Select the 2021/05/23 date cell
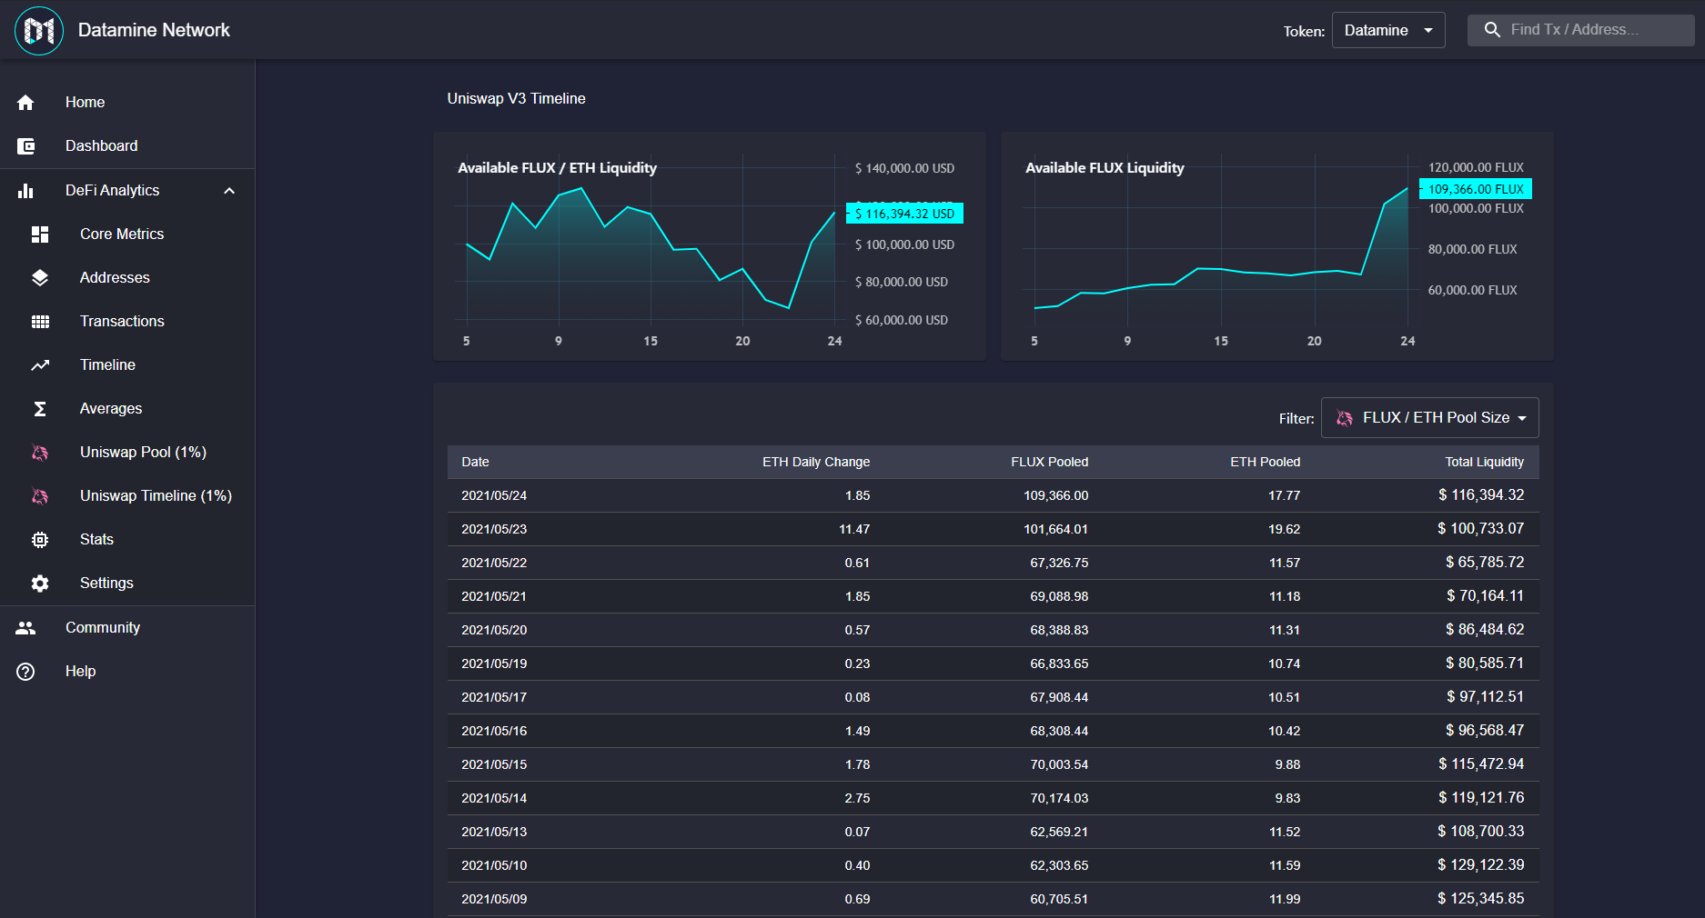The width and height of the screenshot is (1705, 918). [x=494, y=530]
